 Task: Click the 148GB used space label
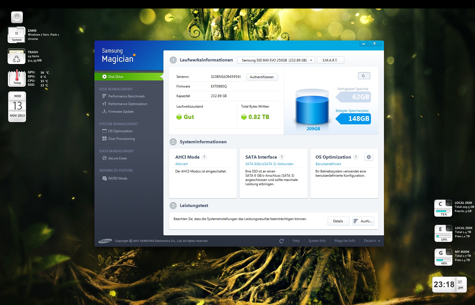coord(353,119)
